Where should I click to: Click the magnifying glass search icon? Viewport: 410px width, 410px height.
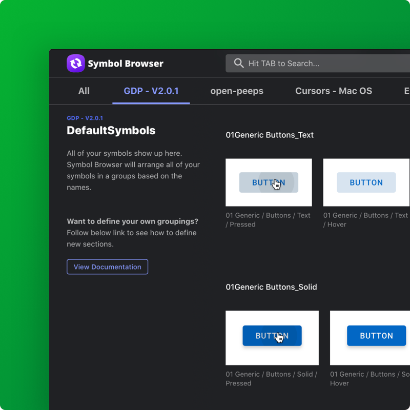(x=239, y=63)
